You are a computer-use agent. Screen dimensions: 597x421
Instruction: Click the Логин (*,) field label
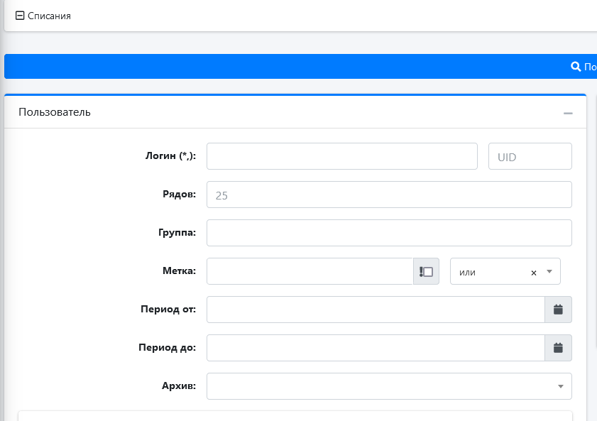coord(170,156)
